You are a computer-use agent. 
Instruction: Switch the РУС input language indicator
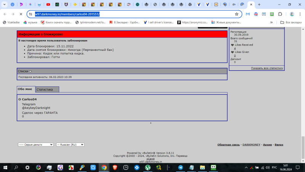(x=274, y=167)
